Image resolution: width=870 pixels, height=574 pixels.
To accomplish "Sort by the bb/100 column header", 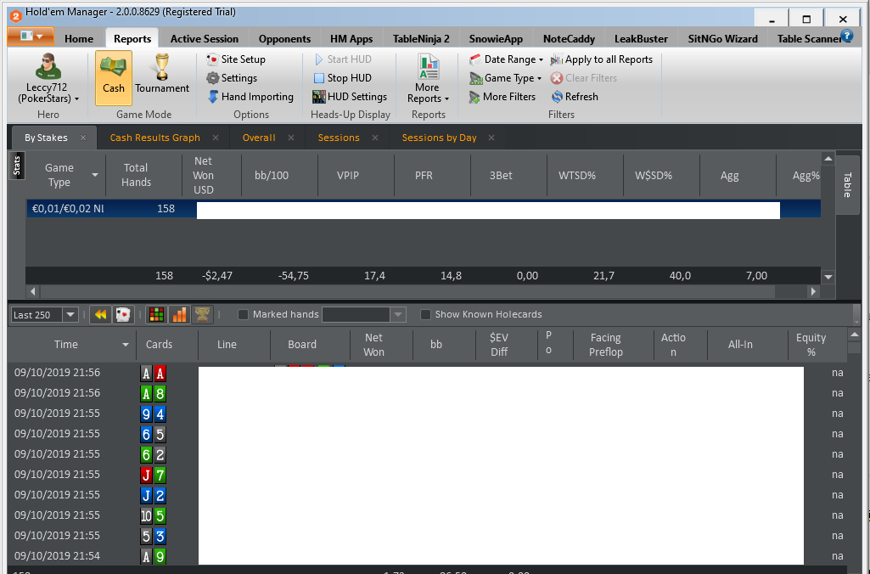I will (272, 176).
